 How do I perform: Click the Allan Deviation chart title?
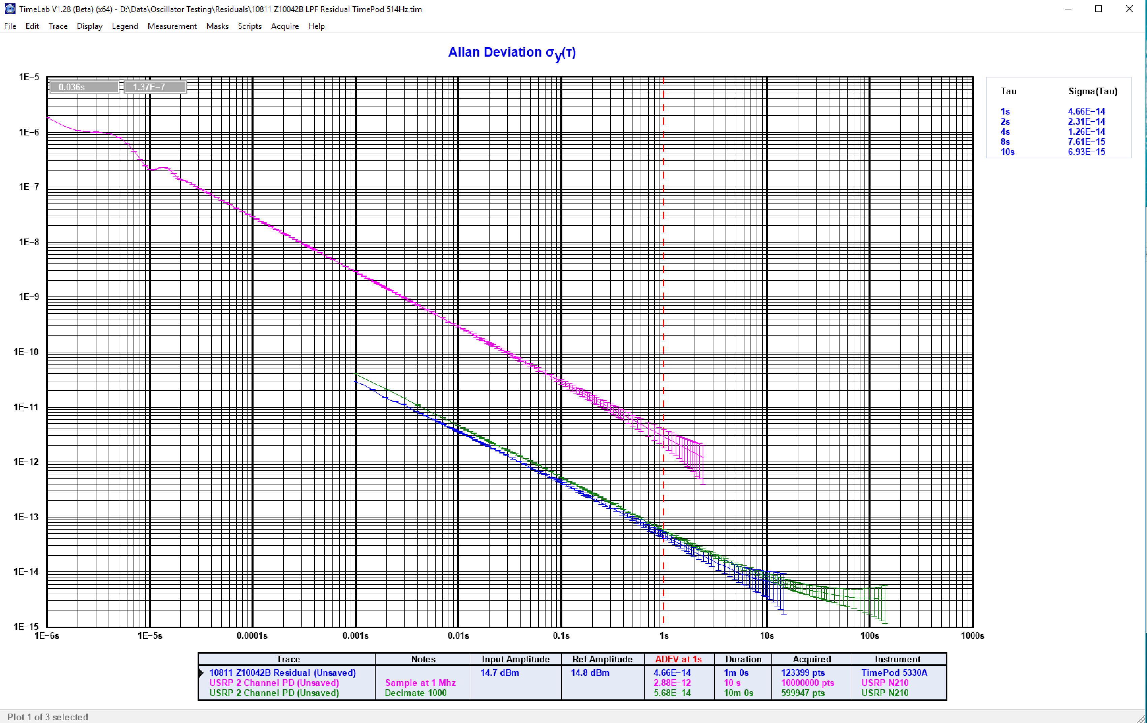[512, 53]
